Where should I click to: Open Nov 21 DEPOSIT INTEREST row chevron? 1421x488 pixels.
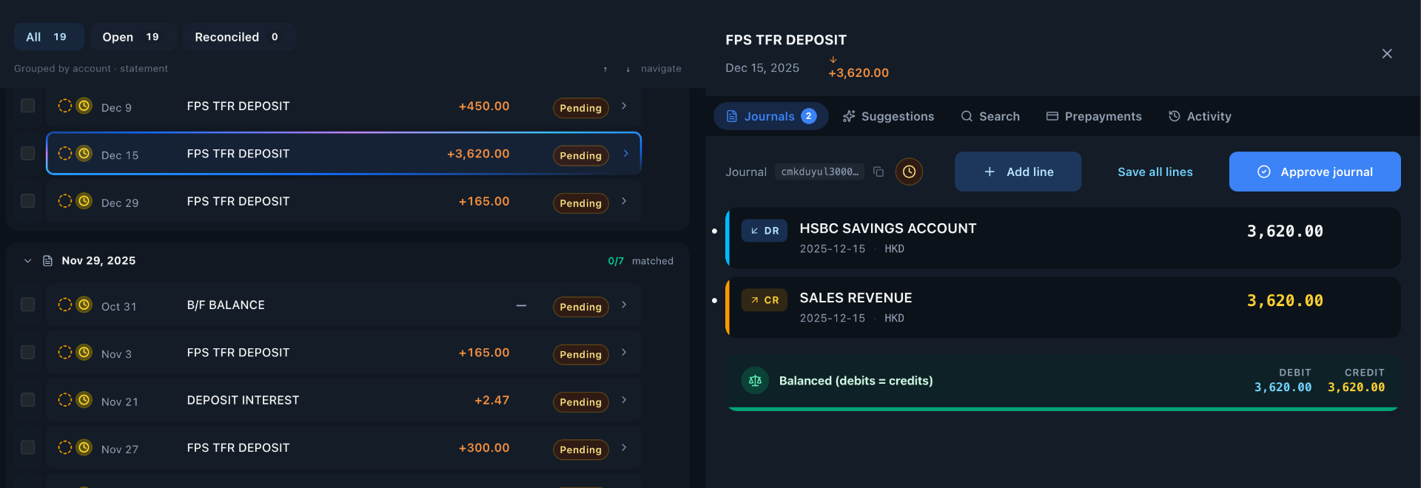point(624,399)
